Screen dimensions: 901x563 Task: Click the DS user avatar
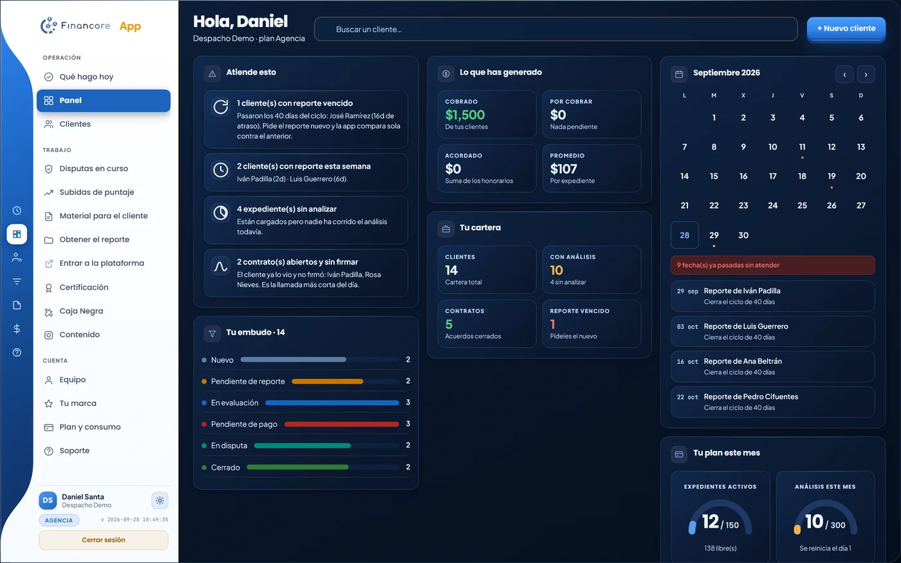[48, 501]
